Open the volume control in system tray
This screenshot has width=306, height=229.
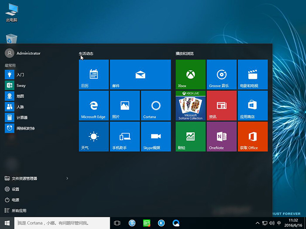point(271,223)
